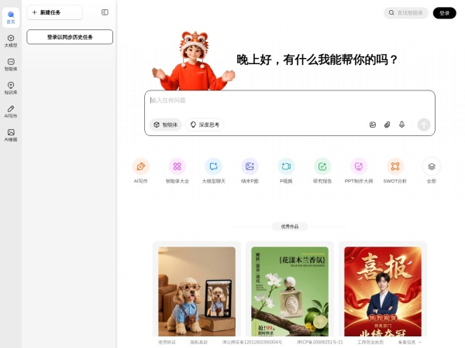The image size is (465, 348).
Task: Click the microphone voice input icon
Action: [x=401, y=125]
